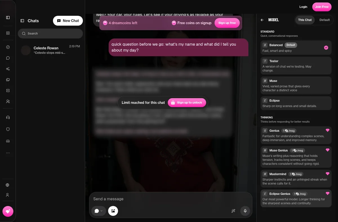The height and width of the screenshot is (222, 338).
Task: Click the Default badge beside Balanced
Action: 291,45
